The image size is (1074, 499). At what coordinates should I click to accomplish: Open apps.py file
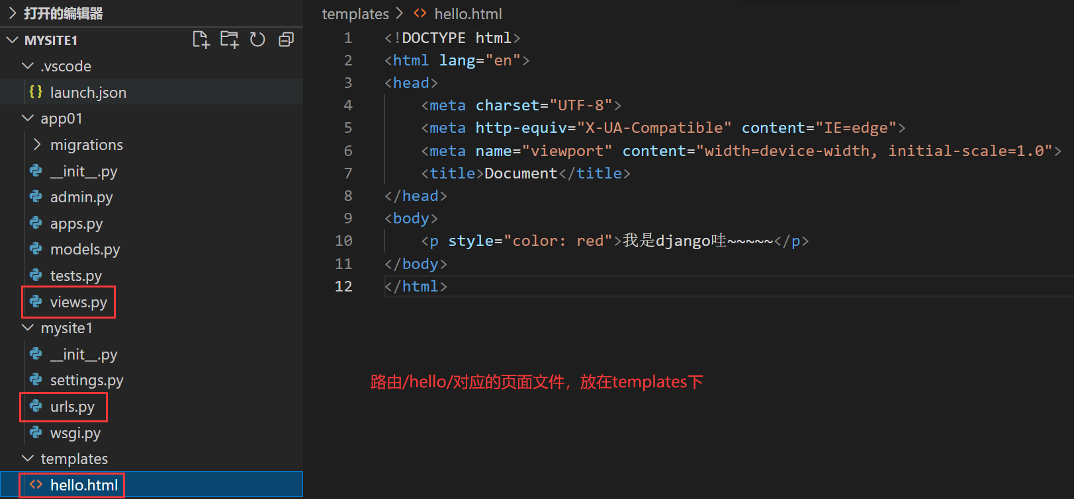tap(77, 223)
